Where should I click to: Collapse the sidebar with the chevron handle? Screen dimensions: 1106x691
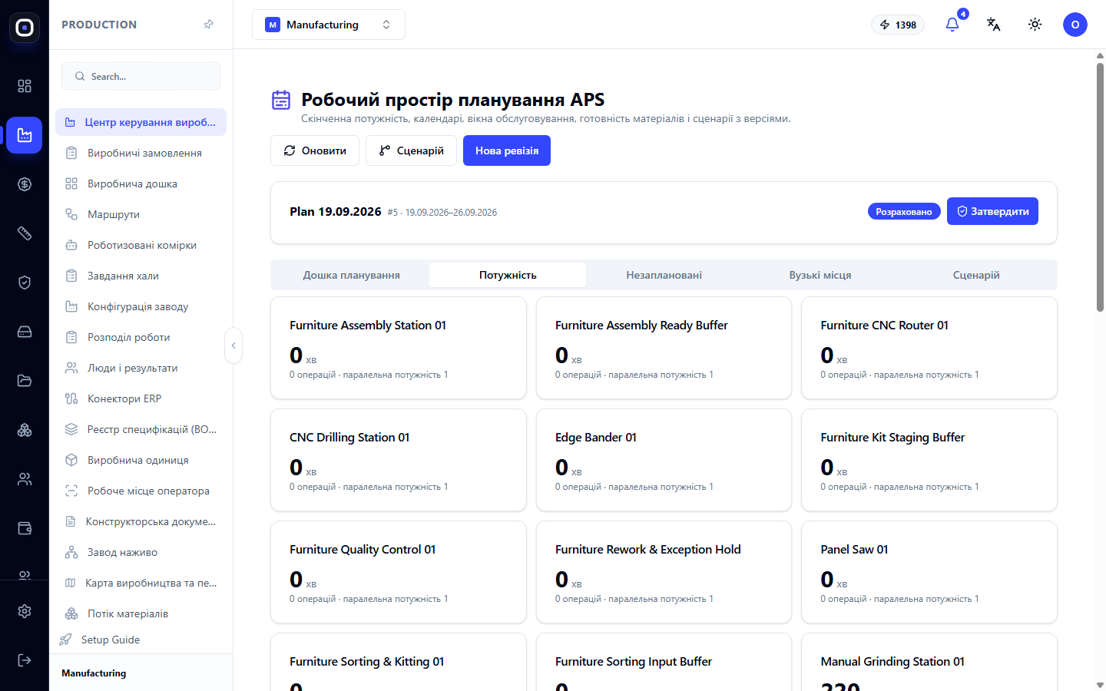[x=233, y=345]
